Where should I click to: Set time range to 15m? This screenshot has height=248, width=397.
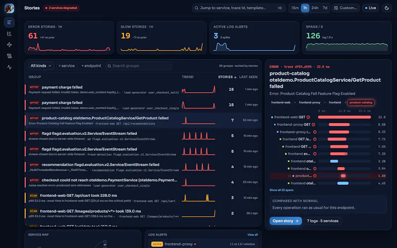tap(295, 8)
